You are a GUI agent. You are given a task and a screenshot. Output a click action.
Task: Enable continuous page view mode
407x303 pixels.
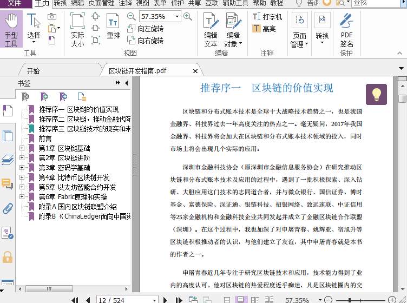click(241, 300)
